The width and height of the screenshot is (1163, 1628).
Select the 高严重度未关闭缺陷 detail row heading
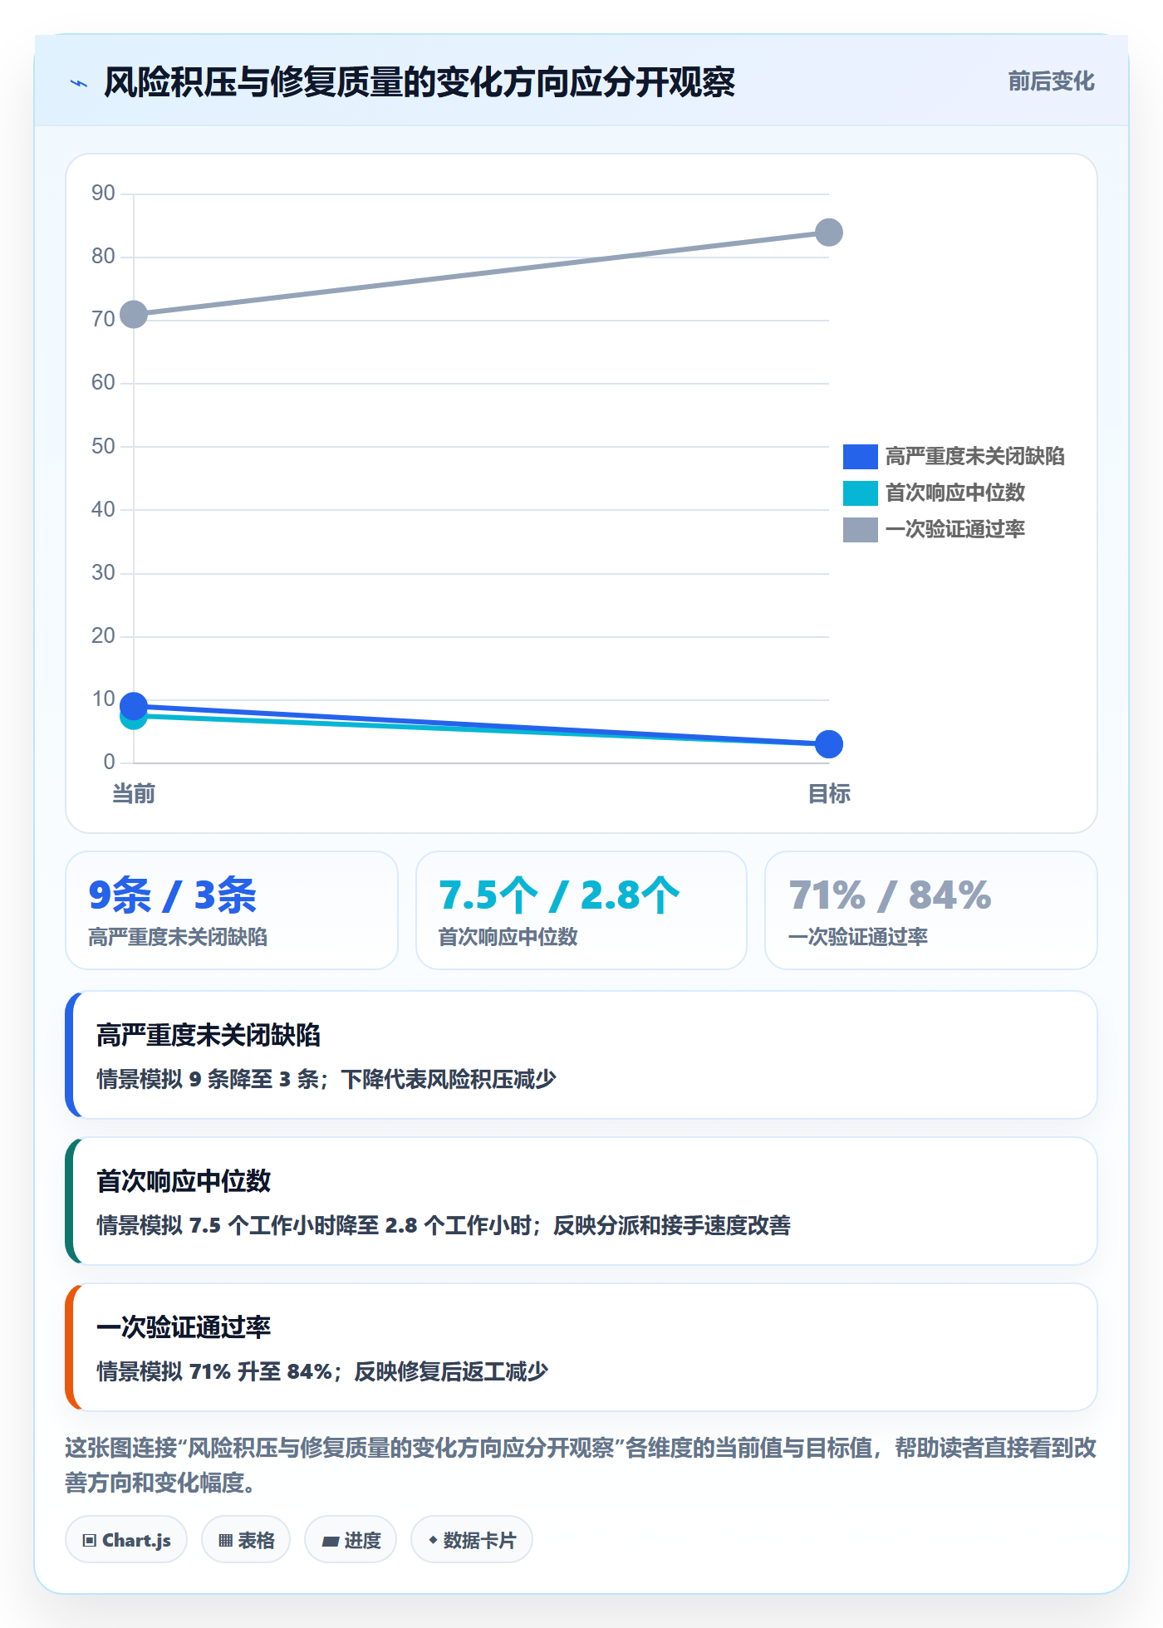(209, 1035)
